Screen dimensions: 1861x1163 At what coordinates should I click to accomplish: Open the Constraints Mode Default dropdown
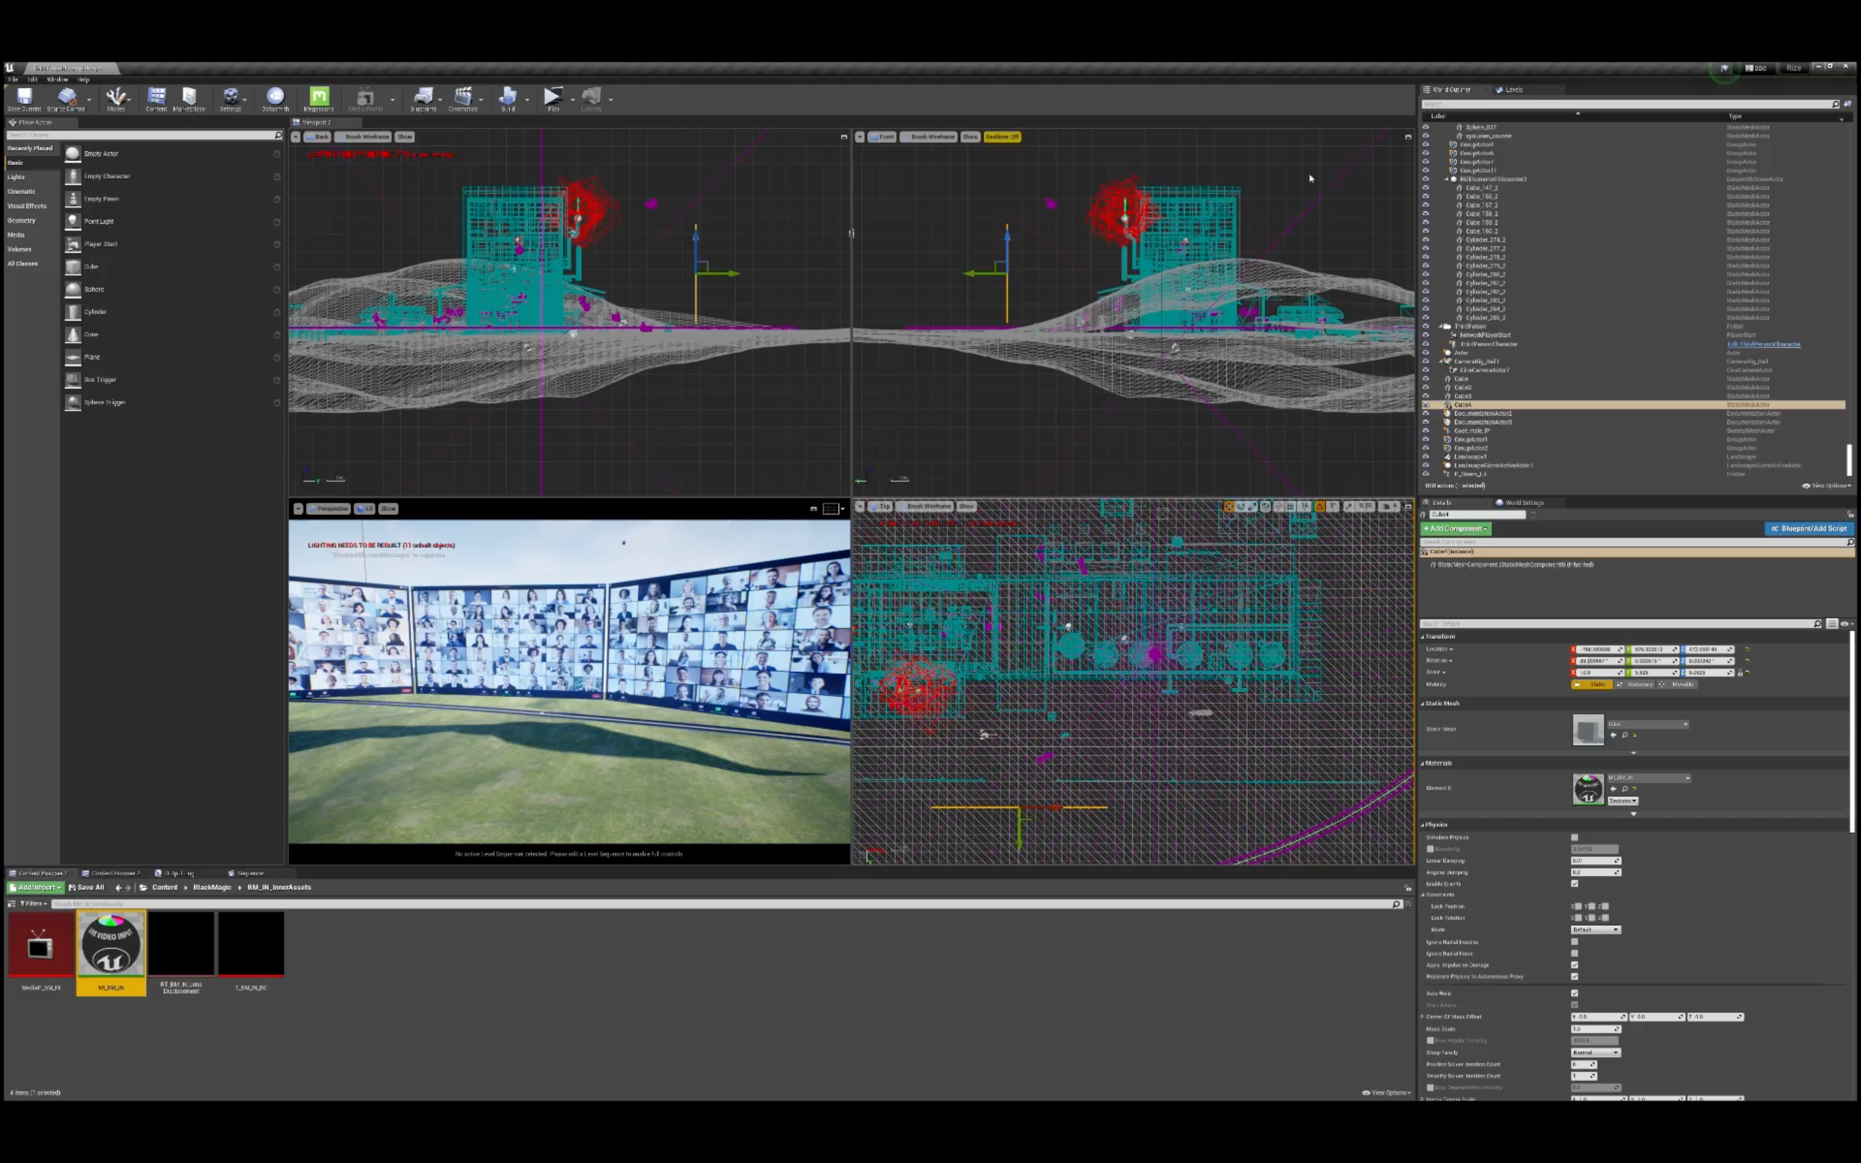(1595, 930)
